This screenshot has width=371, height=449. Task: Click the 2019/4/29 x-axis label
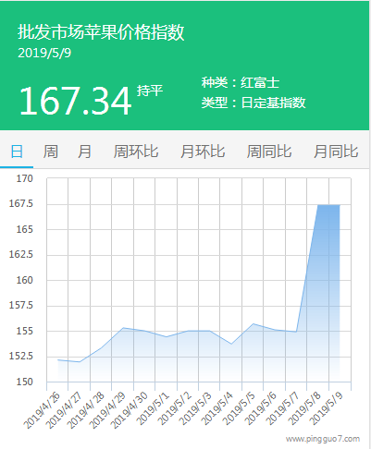(x=107, y=410)
